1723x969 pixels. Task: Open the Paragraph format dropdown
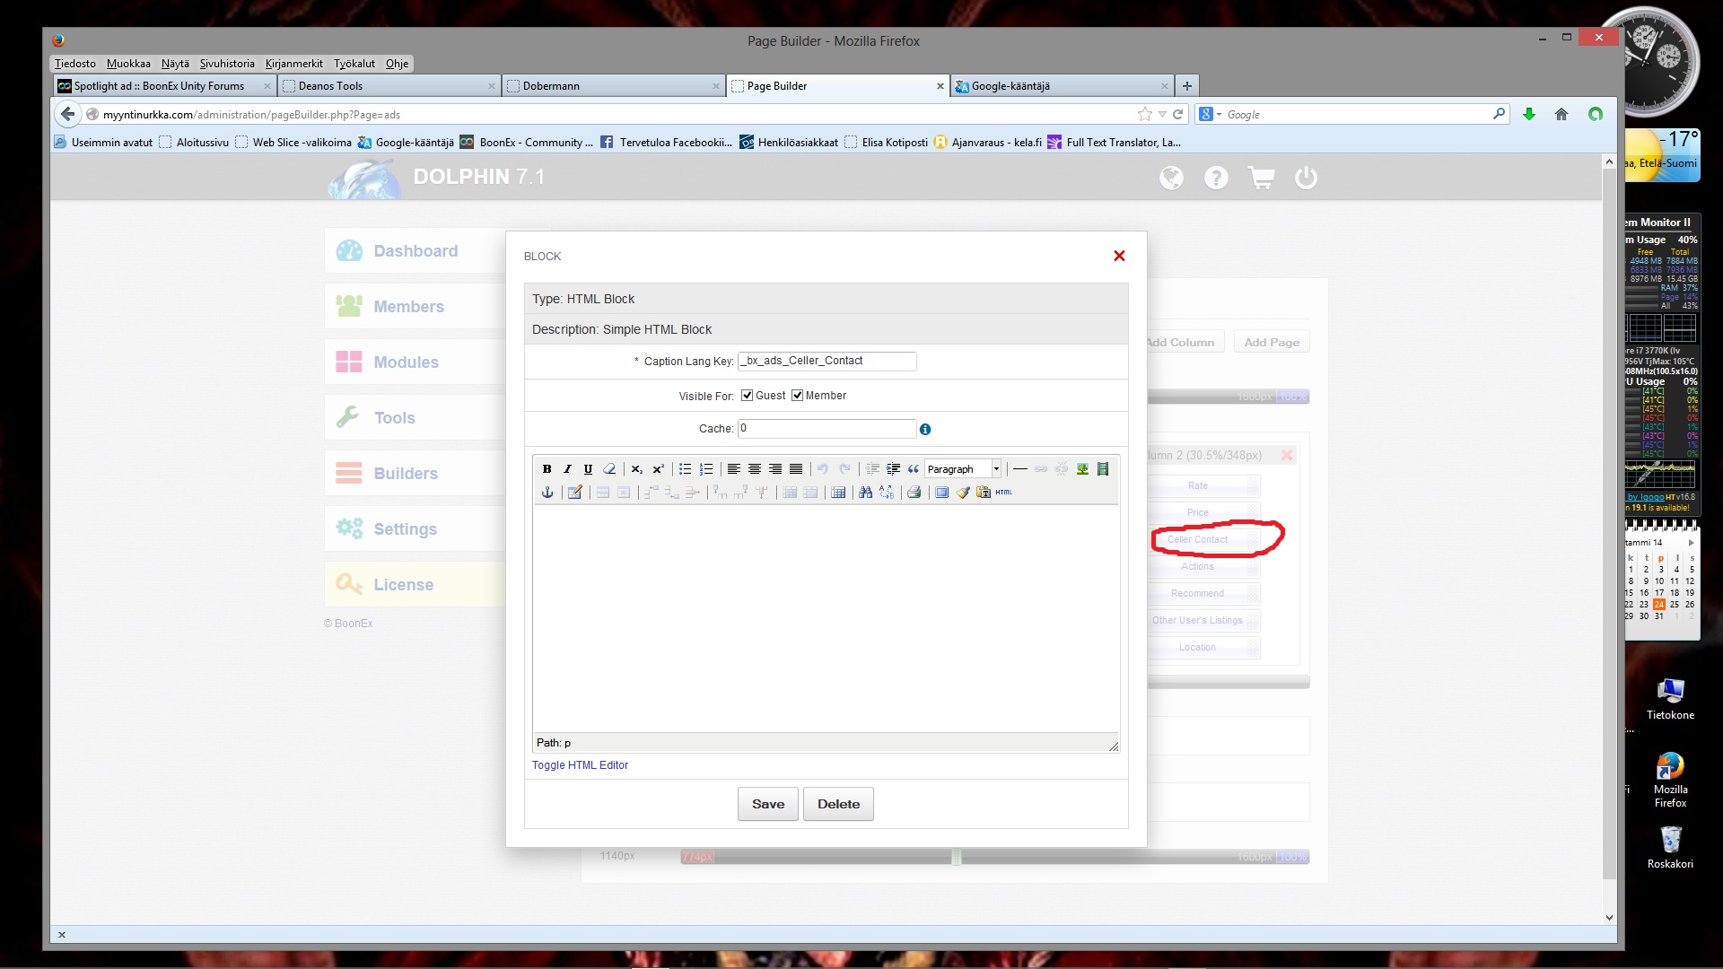tap(995, 469)
